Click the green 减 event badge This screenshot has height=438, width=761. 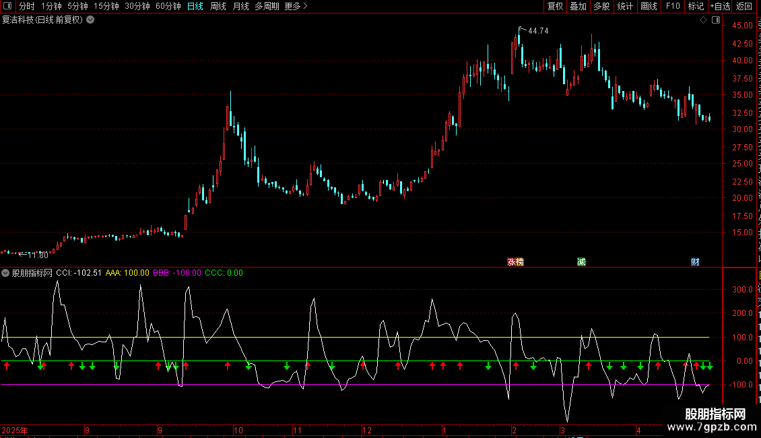581,261
